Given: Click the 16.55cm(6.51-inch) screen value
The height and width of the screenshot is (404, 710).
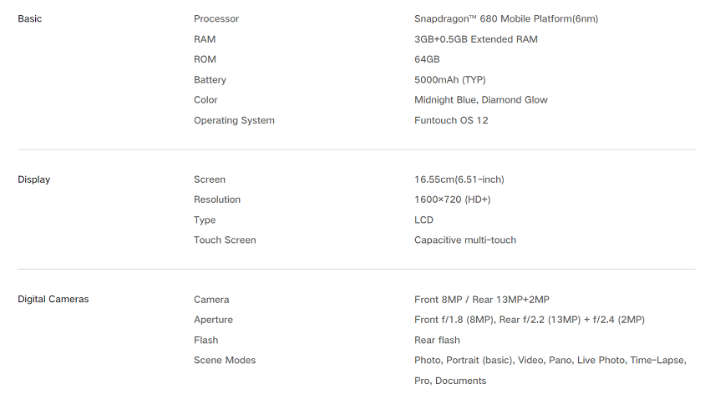Looking at the screenshot, I should coord(459,179).
